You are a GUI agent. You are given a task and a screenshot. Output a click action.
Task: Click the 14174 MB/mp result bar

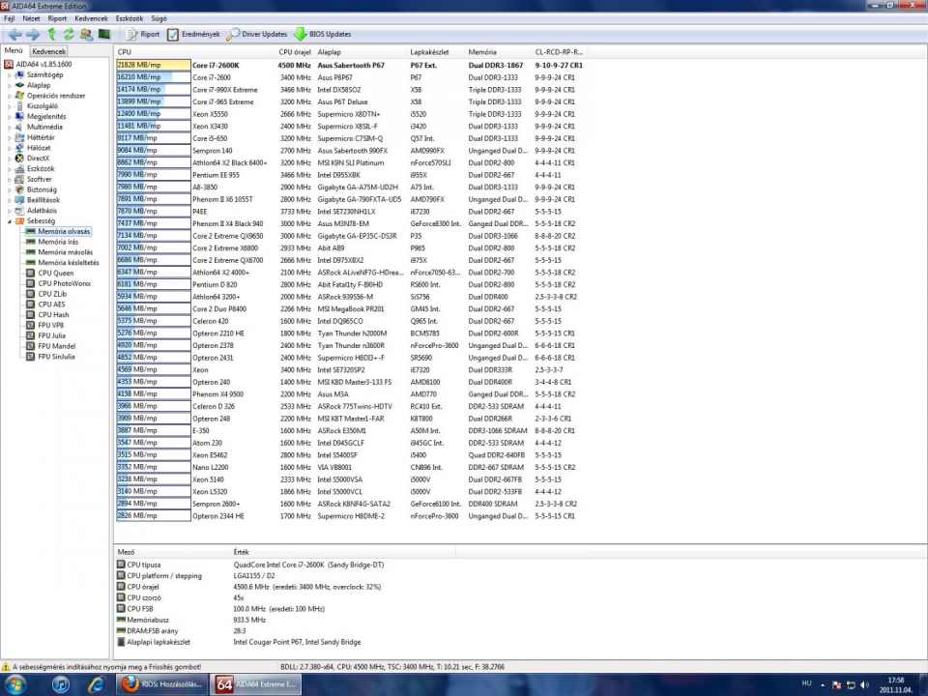154,89
